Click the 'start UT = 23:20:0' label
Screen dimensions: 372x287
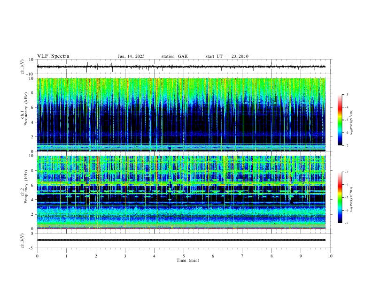click(227, 56)
